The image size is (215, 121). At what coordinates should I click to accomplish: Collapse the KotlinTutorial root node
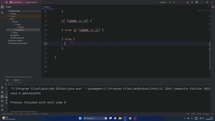pyautogui.click(x=7, y=11)
